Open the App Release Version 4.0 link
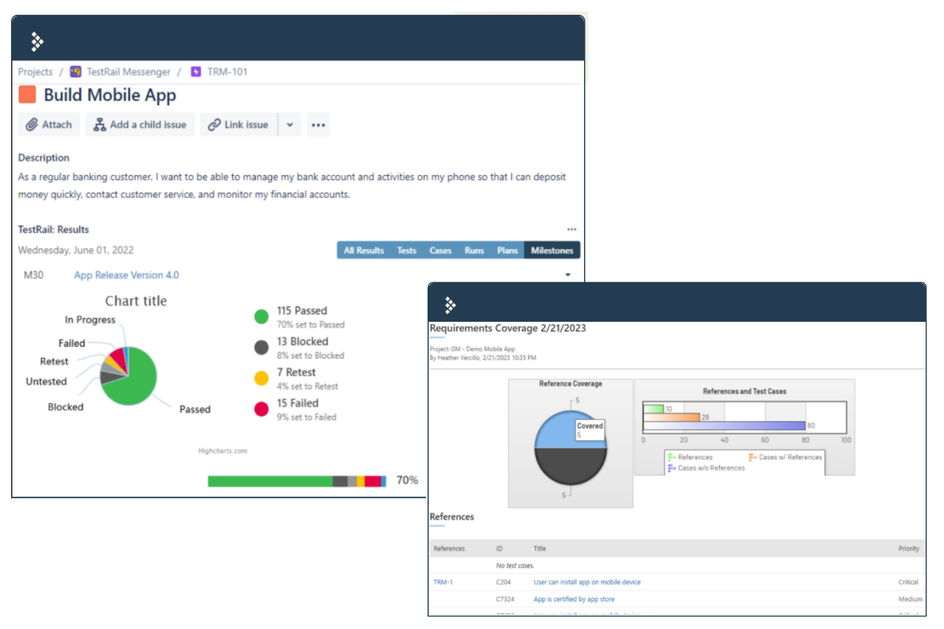 click(x=126, y=276)
